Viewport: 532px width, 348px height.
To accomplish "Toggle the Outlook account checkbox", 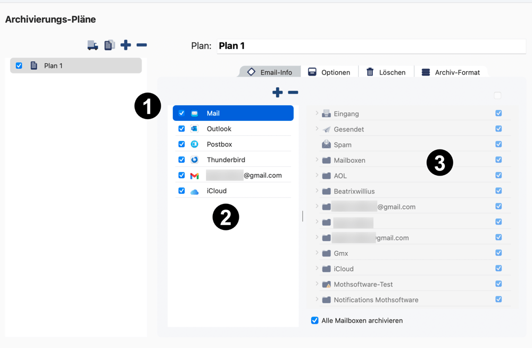I will click(x=181, y=129).
